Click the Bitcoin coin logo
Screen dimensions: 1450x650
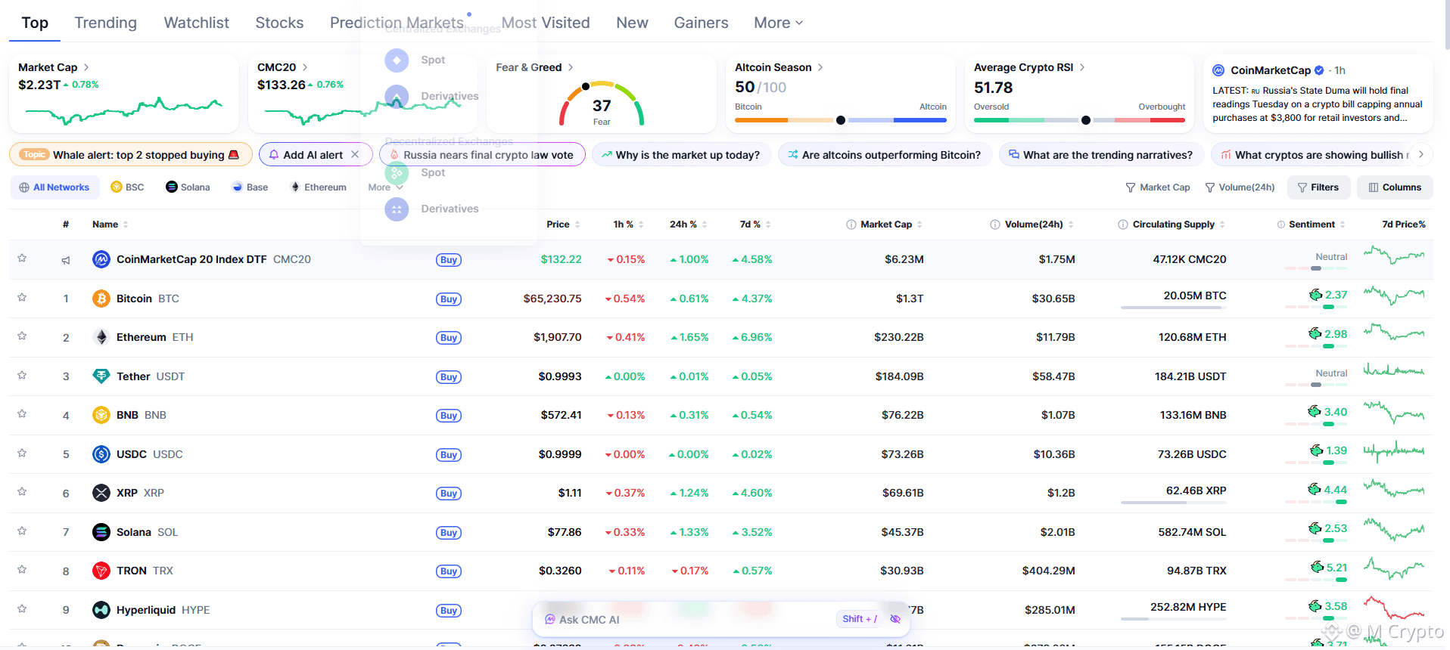click(101, 299)
